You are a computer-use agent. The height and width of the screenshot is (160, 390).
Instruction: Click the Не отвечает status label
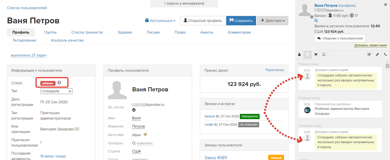coord(249,125)
